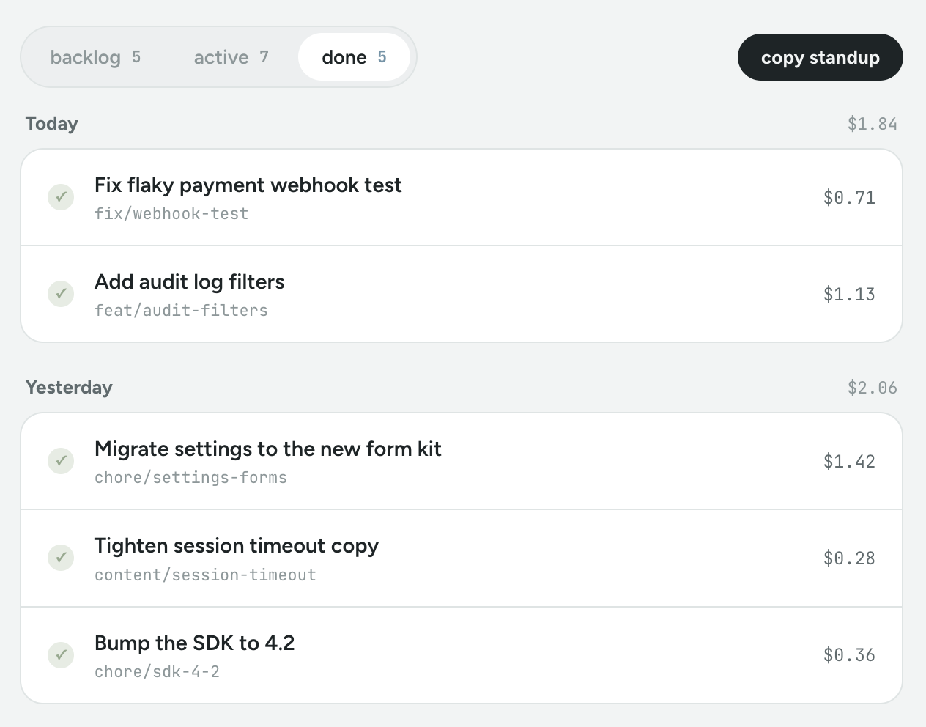This screenshot has width=926, height=727.
Task: Select the done tab
Action: tap(354, 57)
